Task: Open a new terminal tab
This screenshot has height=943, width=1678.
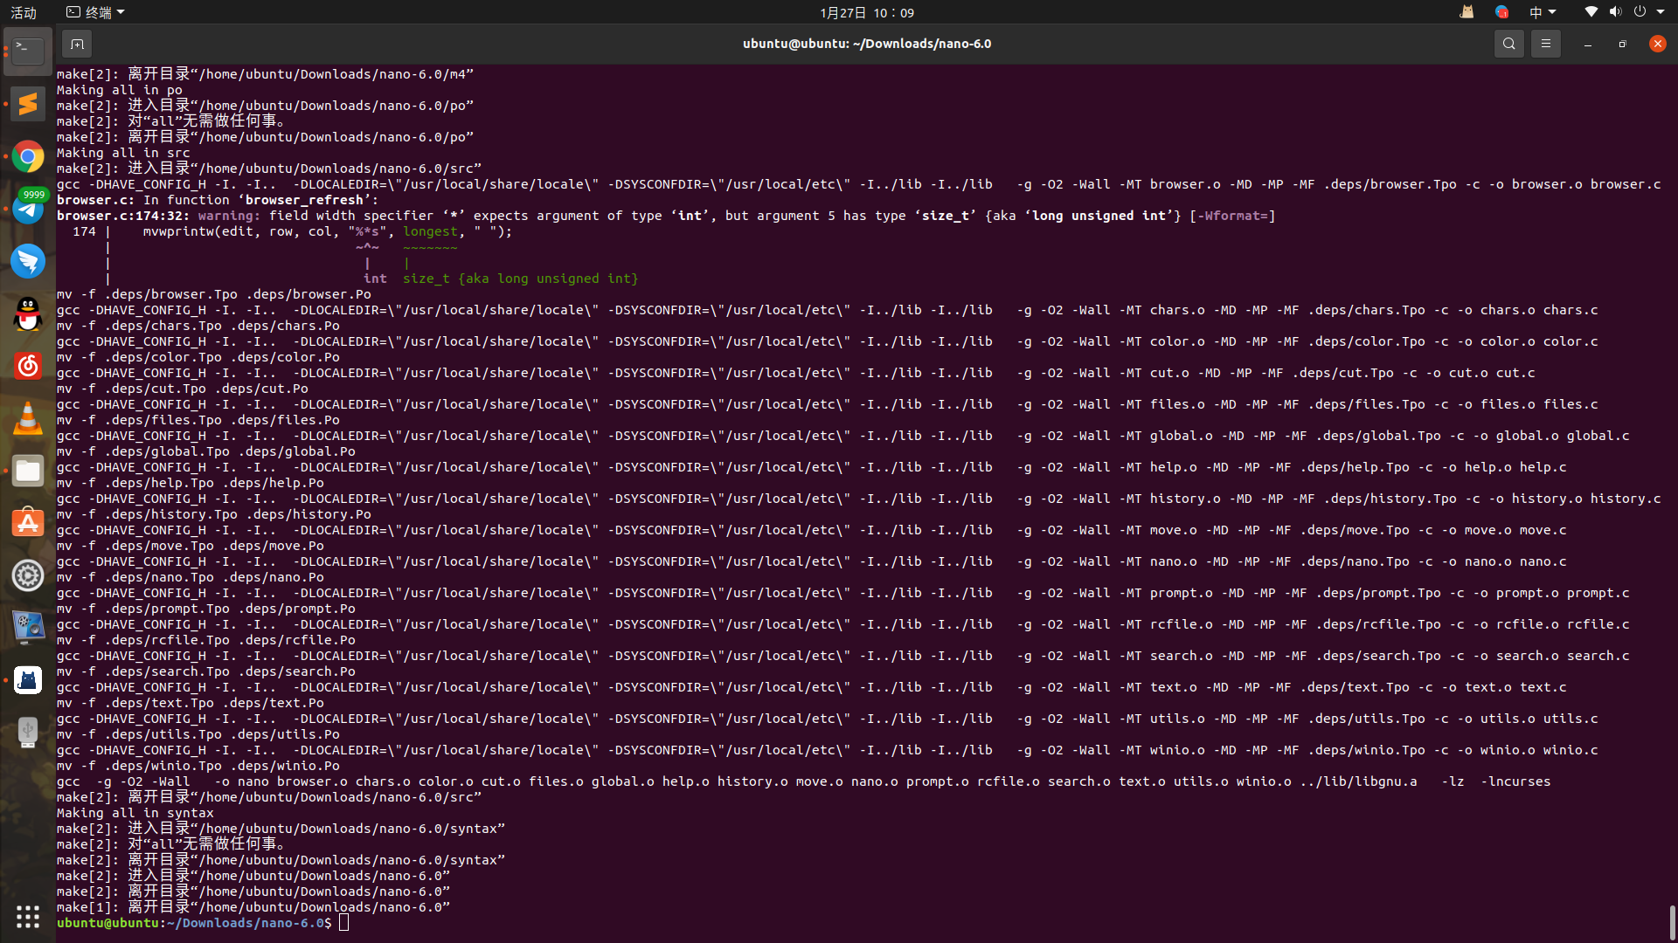Action: [x=77, y=44]
